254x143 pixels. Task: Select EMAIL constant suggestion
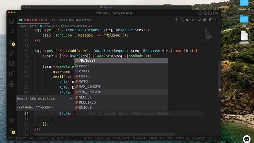click(x=121, y=76)
